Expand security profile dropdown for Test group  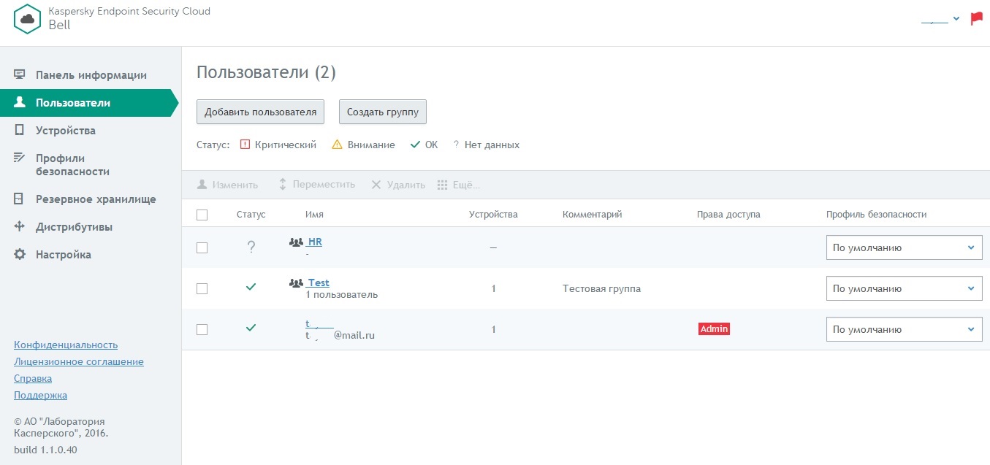[x=904, y=288]
